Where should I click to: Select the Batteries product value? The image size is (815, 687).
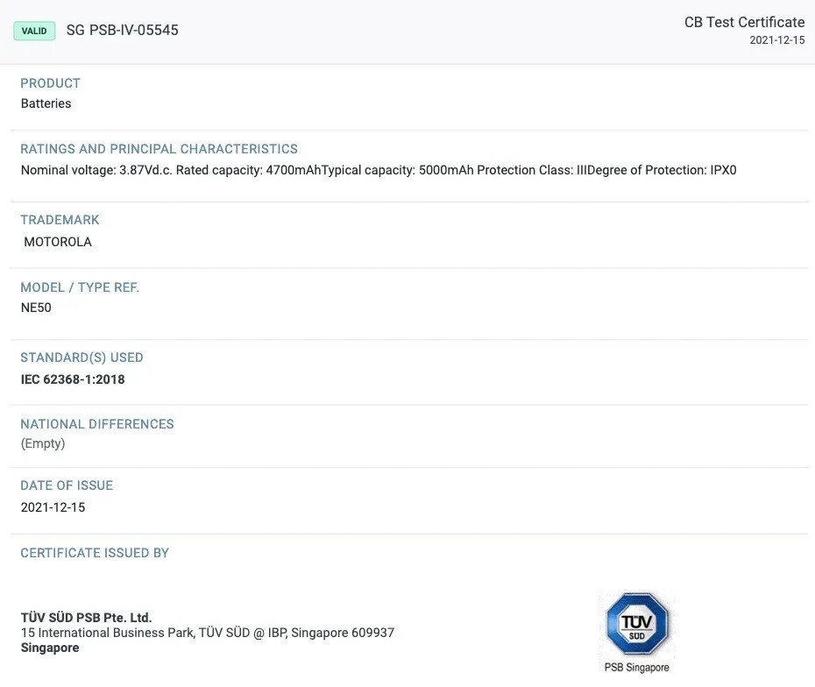click(46, 103)
